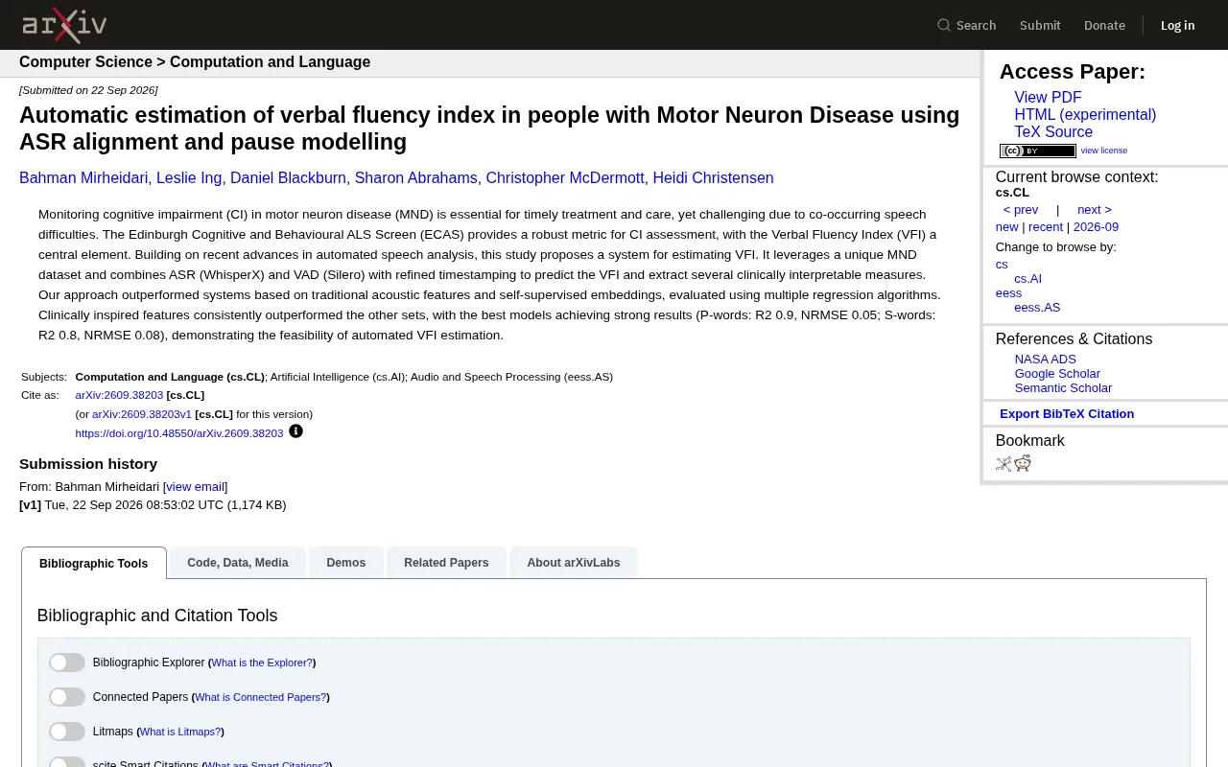Enable the scite Smart Citations toggle
This screenshot has width=1228, height=767.
67,762
